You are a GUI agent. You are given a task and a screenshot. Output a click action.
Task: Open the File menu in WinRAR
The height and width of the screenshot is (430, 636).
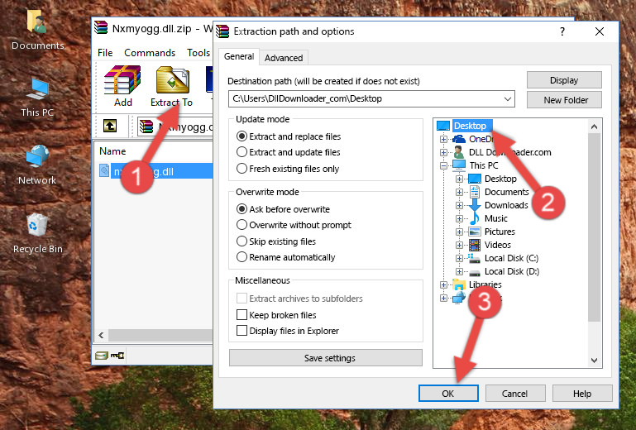[x=105, y=53]
